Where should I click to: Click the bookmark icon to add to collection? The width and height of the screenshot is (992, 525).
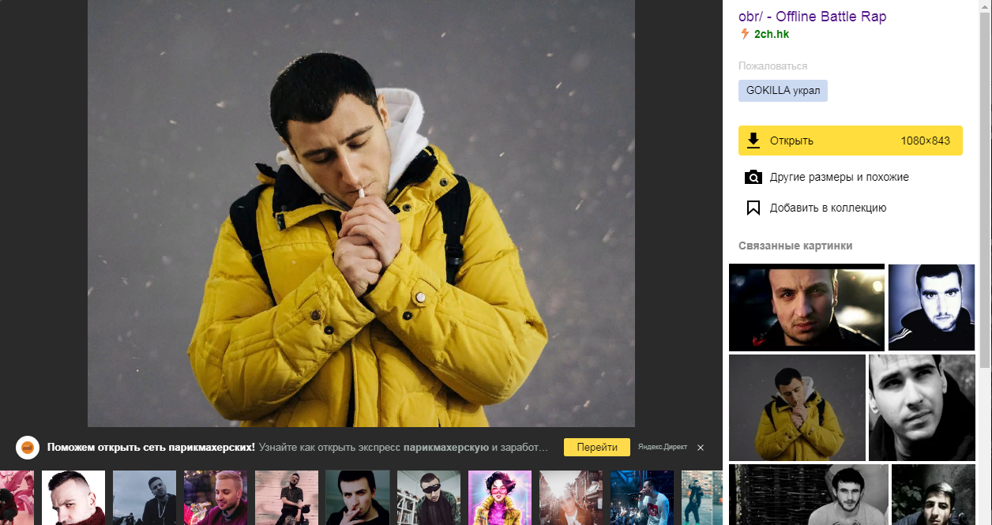(x=753, y=208)
